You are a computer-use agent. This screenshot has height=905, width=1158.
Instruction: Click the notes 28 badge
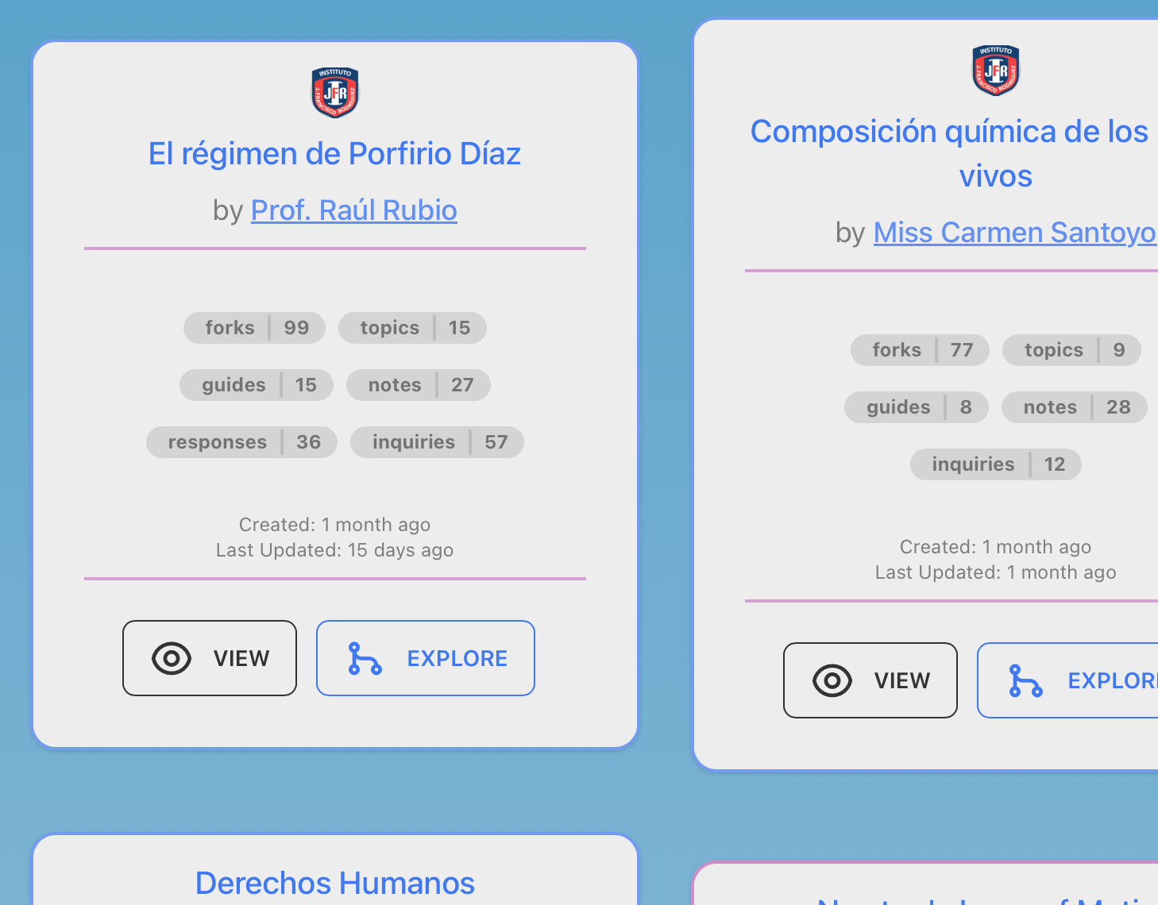(x=1074, y=407)
